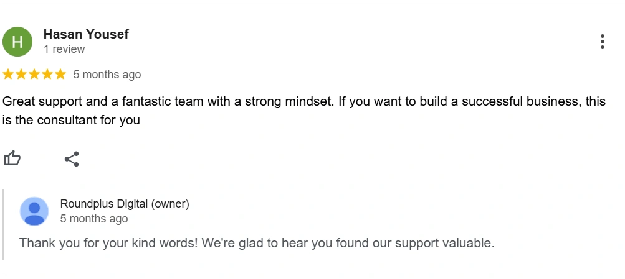
Task: Click Hasan Yousef's green H avatar
Action: coord(17,42)
